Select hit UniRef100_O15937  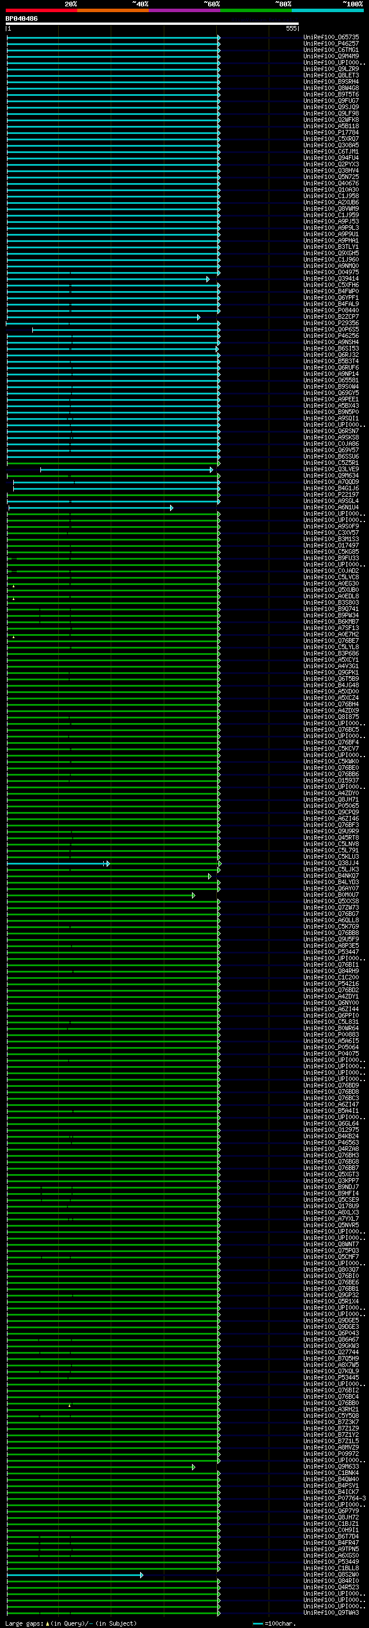331,781
